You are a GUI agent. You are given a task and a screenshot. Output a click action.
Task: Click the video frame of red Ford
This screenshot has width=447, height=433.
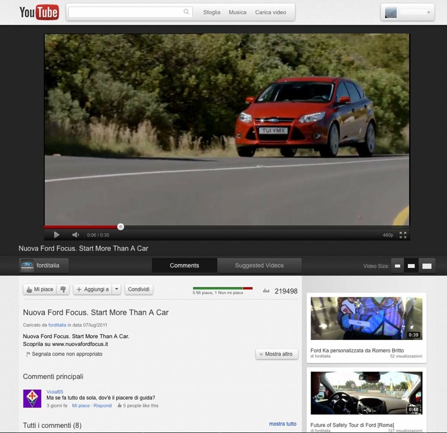coord(227,129)
